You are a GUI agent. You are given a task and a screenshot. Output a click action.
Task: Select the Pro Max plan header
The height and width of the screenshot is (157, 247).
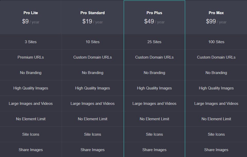click(x=216, y=13)
